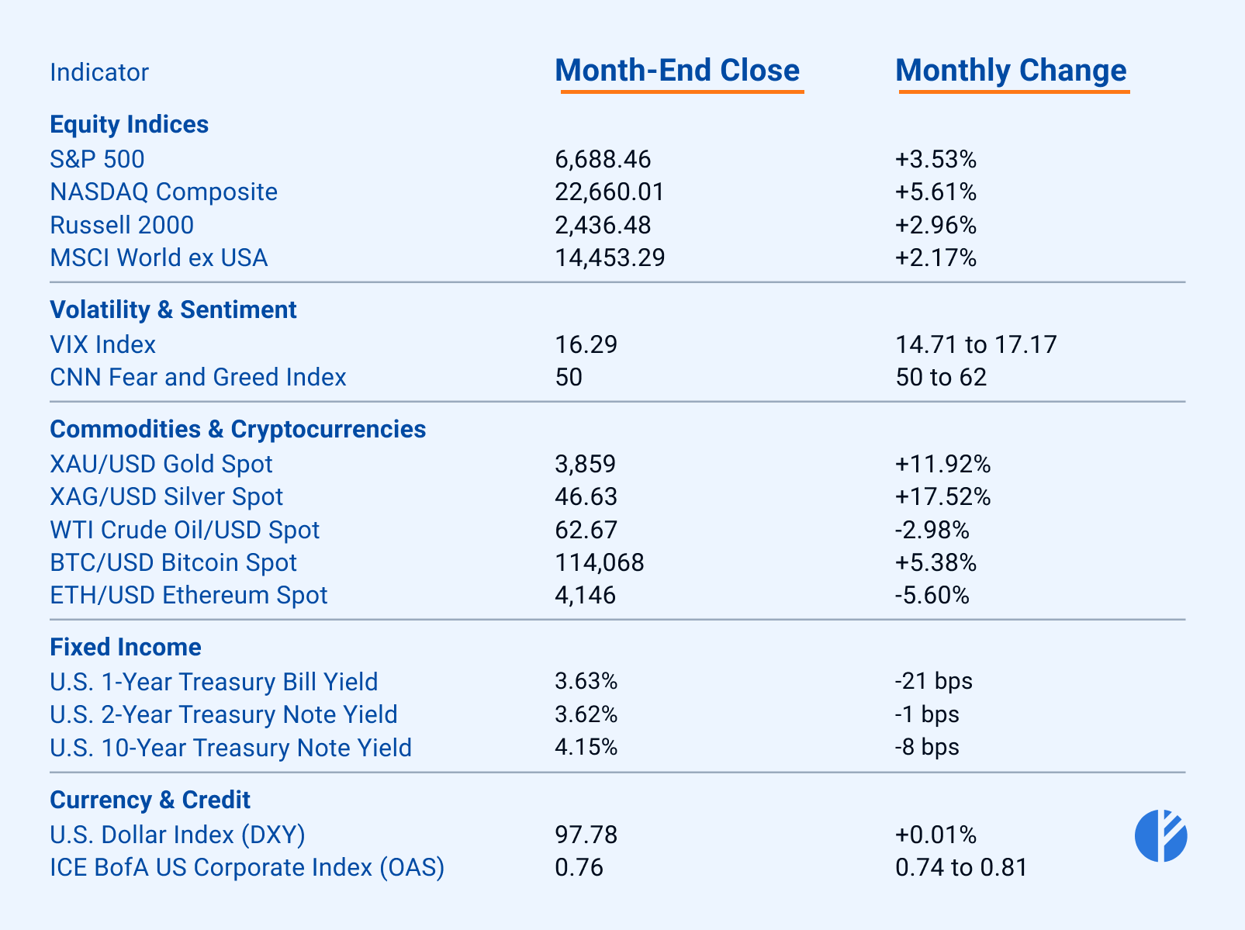Click the XAU/USD Gold Spot label
1245x930 pixels.
(161, 464)
